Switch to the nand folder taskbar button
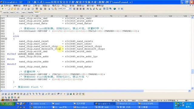Image resolution: width=194 pixels, height=109 pixels. click(62, 104)
